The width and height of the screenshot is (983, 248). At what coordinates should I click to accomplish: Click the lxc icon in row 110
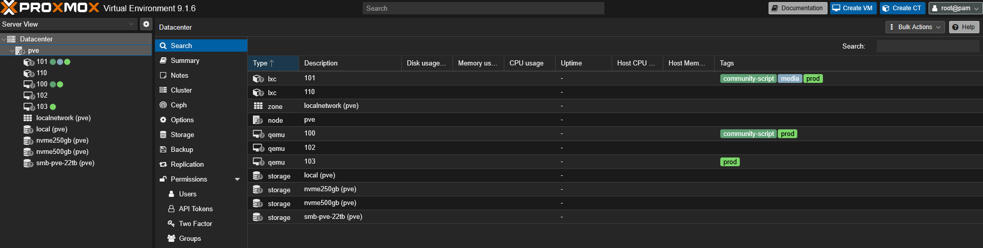pyautogui.click(x=258, y=93)
